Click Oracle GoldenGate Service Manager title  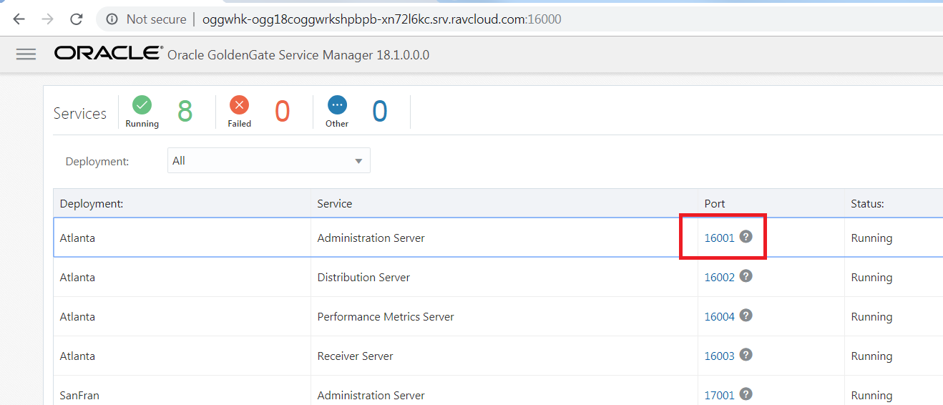tap(298, 54)
